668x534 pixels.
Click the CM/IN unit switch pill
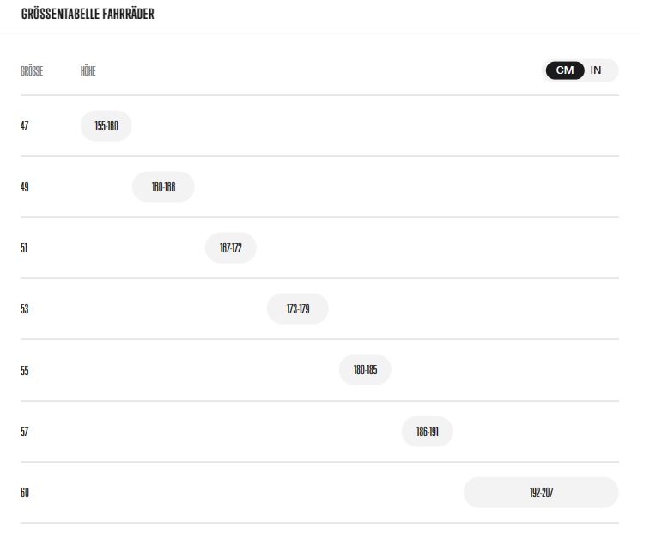[580, 70]
